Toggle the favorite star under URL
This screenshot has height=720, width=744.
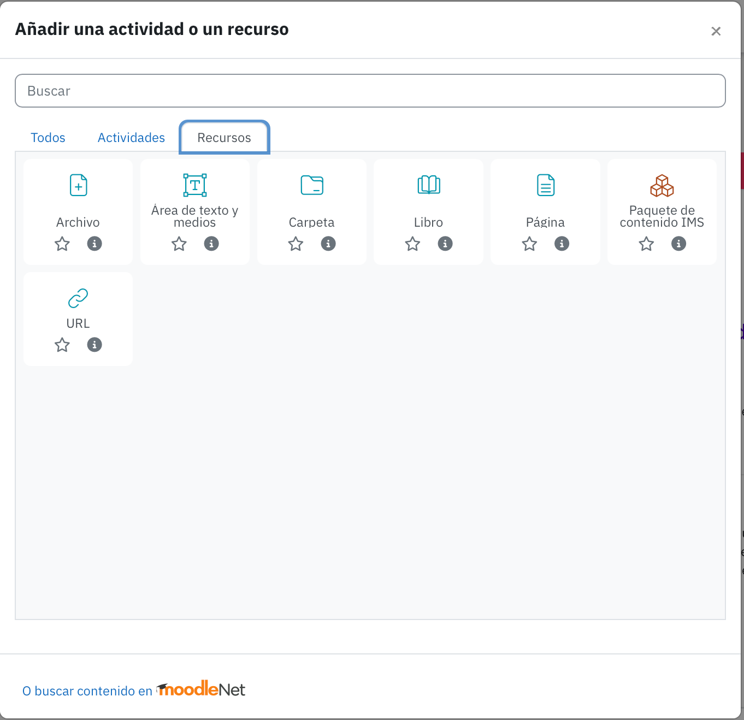click(62, 345)
